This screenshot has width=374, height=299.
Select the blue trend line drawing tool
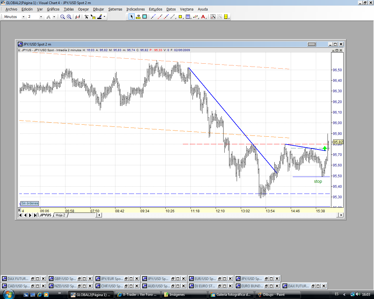point(153,17)
